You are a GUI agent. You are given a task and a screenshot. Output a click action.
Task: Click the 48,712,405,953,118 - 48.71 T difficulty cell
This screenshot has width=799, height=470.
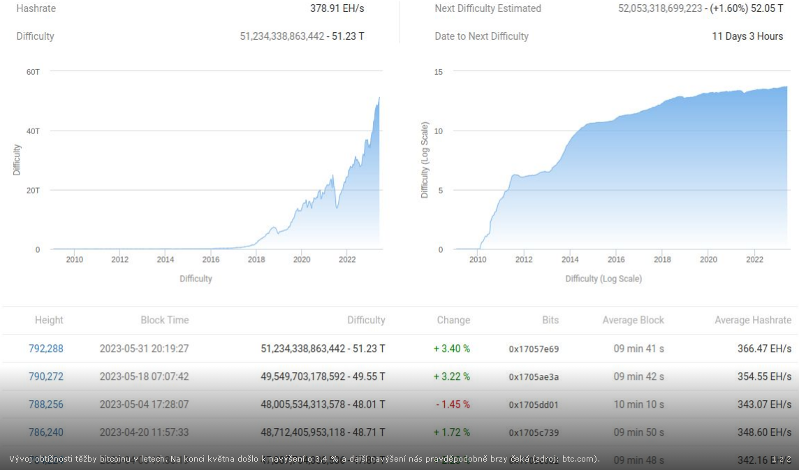click(x=323, y=432)
